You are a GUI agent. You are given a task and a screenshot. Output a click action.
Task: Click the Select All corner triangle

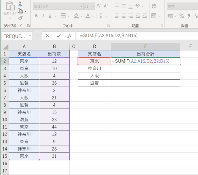[5, 47]
